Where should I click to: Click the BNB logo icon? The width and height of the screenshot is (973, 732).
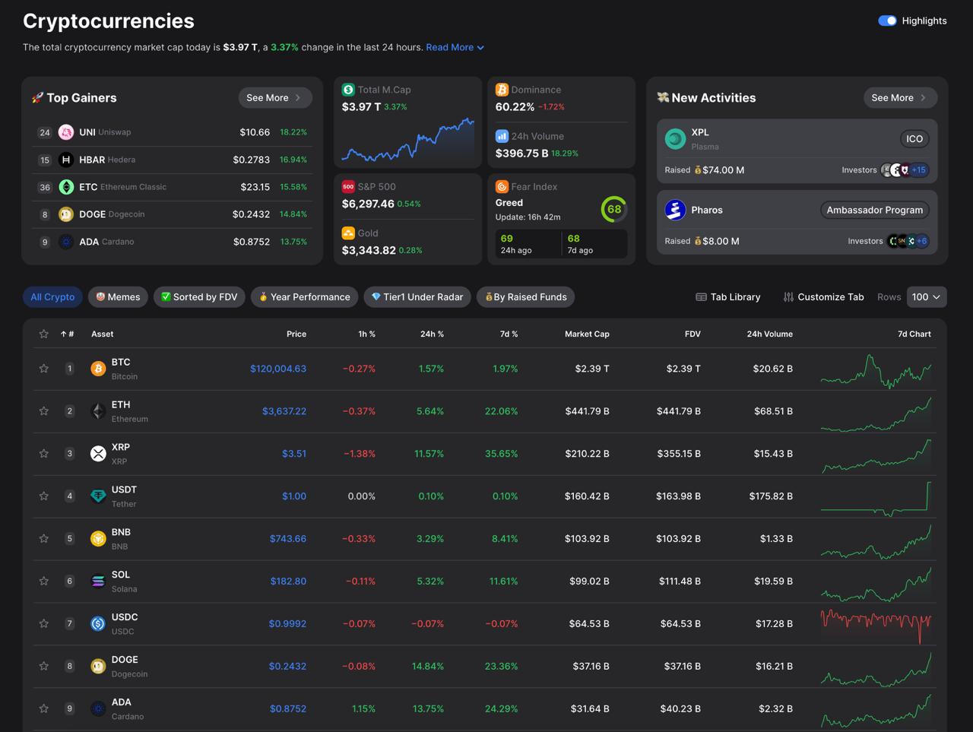[98, 539]
